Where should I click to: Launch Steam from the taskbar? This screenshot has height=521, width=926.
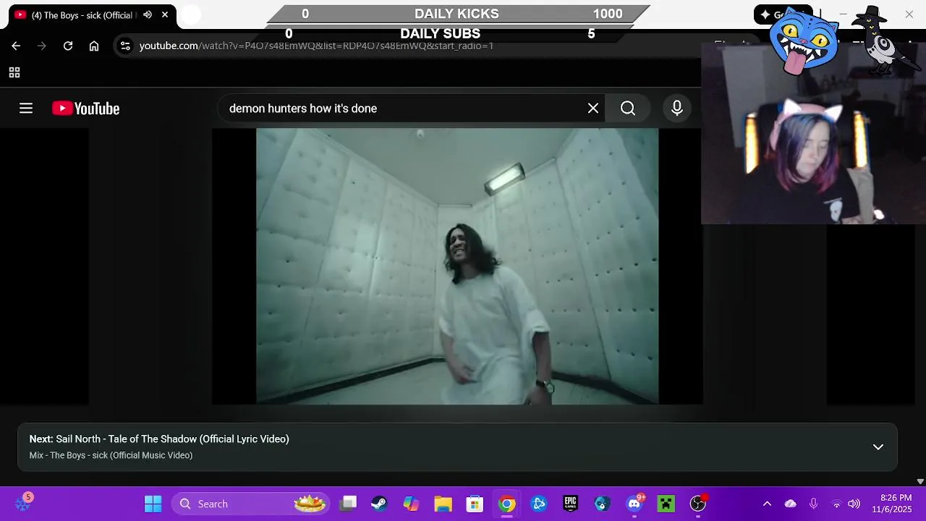379,504
